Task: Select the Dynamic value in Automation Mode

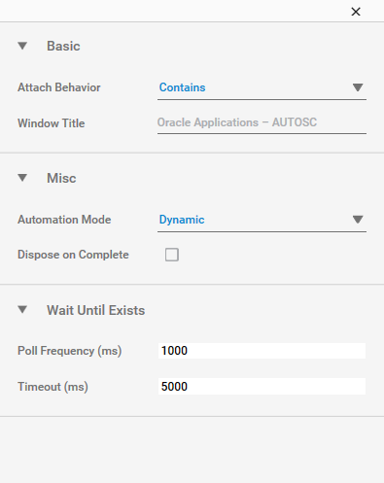Action: 182,220
